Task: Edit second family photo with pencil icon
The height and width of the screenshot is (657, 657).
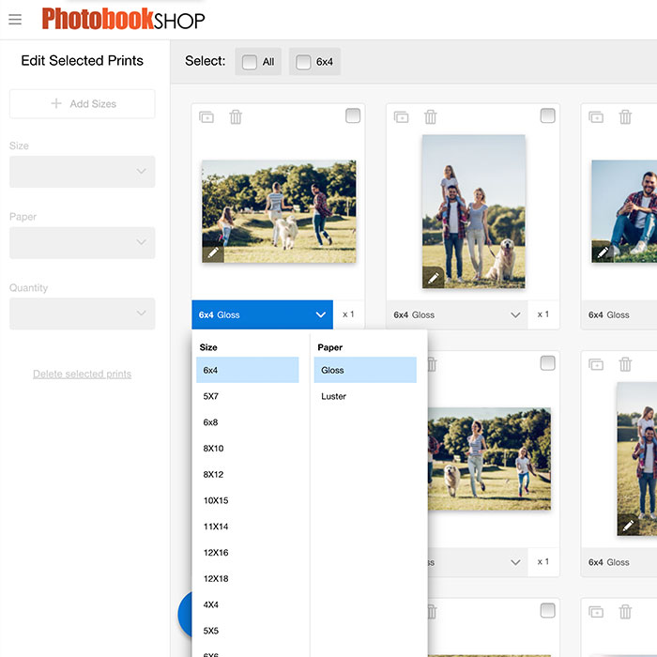Action: [x=433, y=277]
